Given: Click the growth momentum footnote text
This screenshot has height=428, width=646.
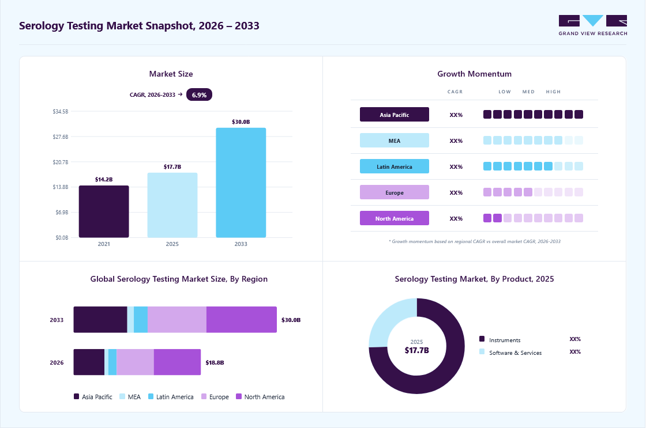Looking at the screenshot, I should [x=474, y=241].
